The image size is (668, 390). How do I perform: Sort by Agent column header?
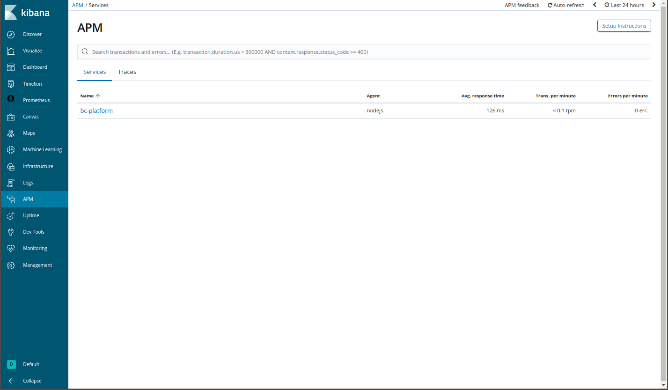tap(373, 96)
